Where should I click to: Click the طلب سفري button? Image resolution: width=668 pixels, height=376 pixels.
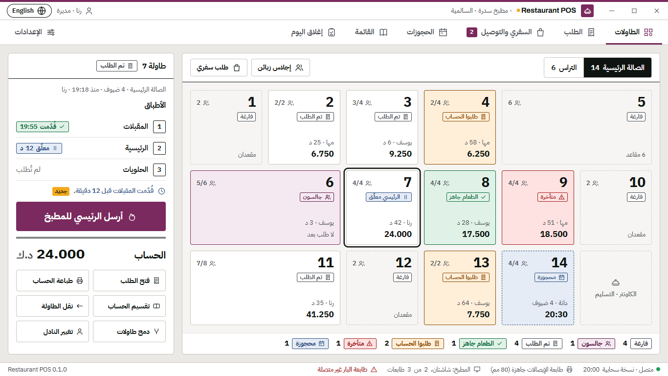(x=219, y=68)
